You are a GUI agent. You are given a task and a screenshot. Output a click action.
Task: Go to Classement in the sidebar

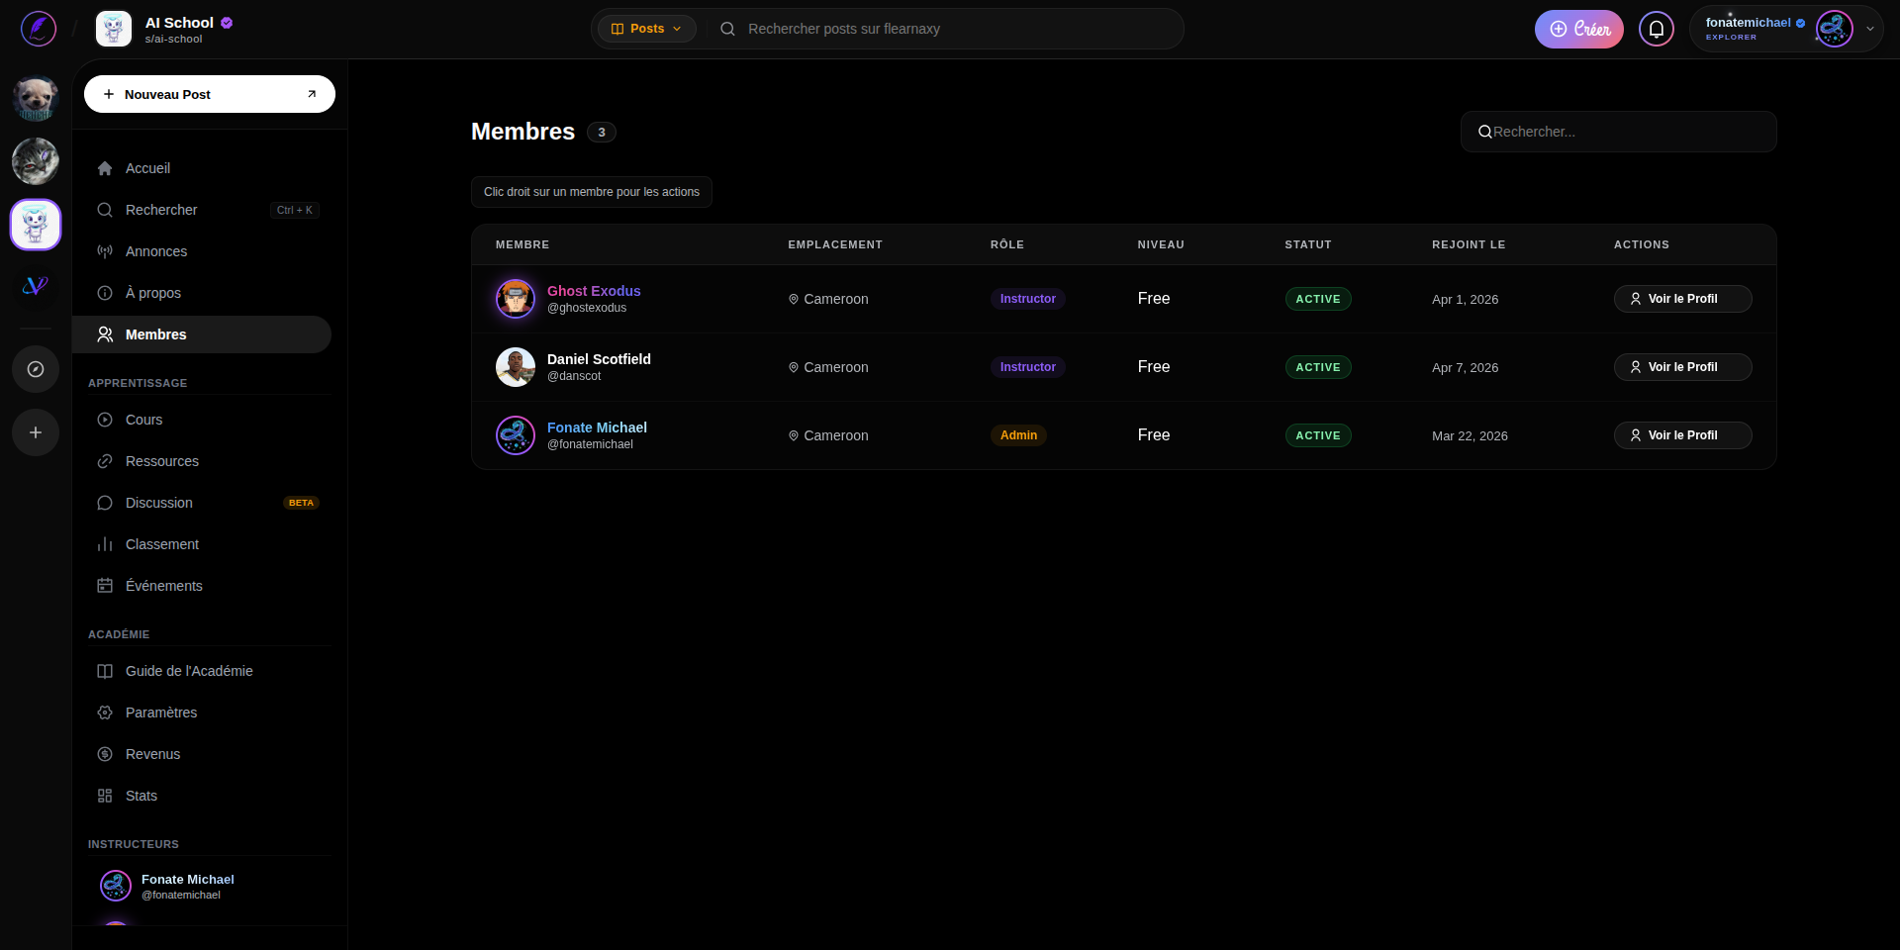tap(161, 544)
